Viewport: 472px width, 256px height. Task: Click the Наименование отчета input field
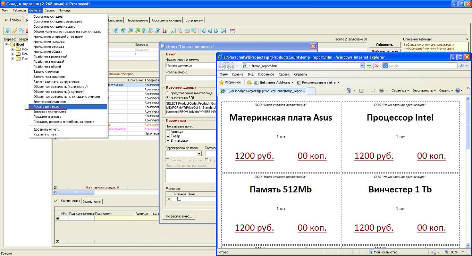[x=190, y=65]
